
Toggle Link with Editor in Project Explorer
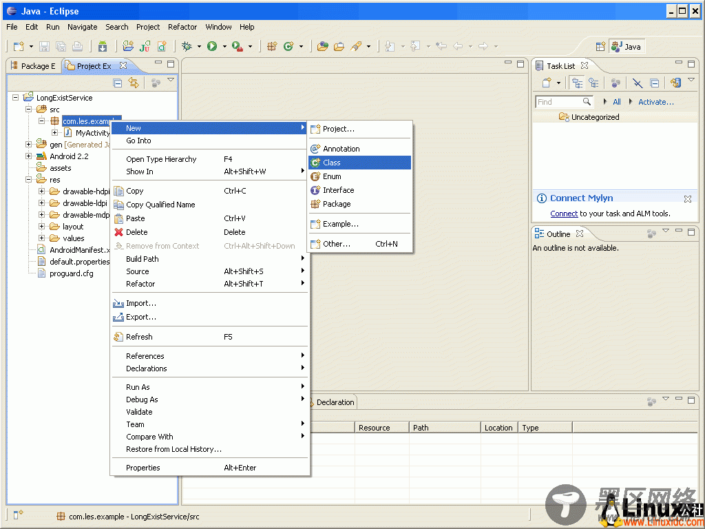point(134,83)
